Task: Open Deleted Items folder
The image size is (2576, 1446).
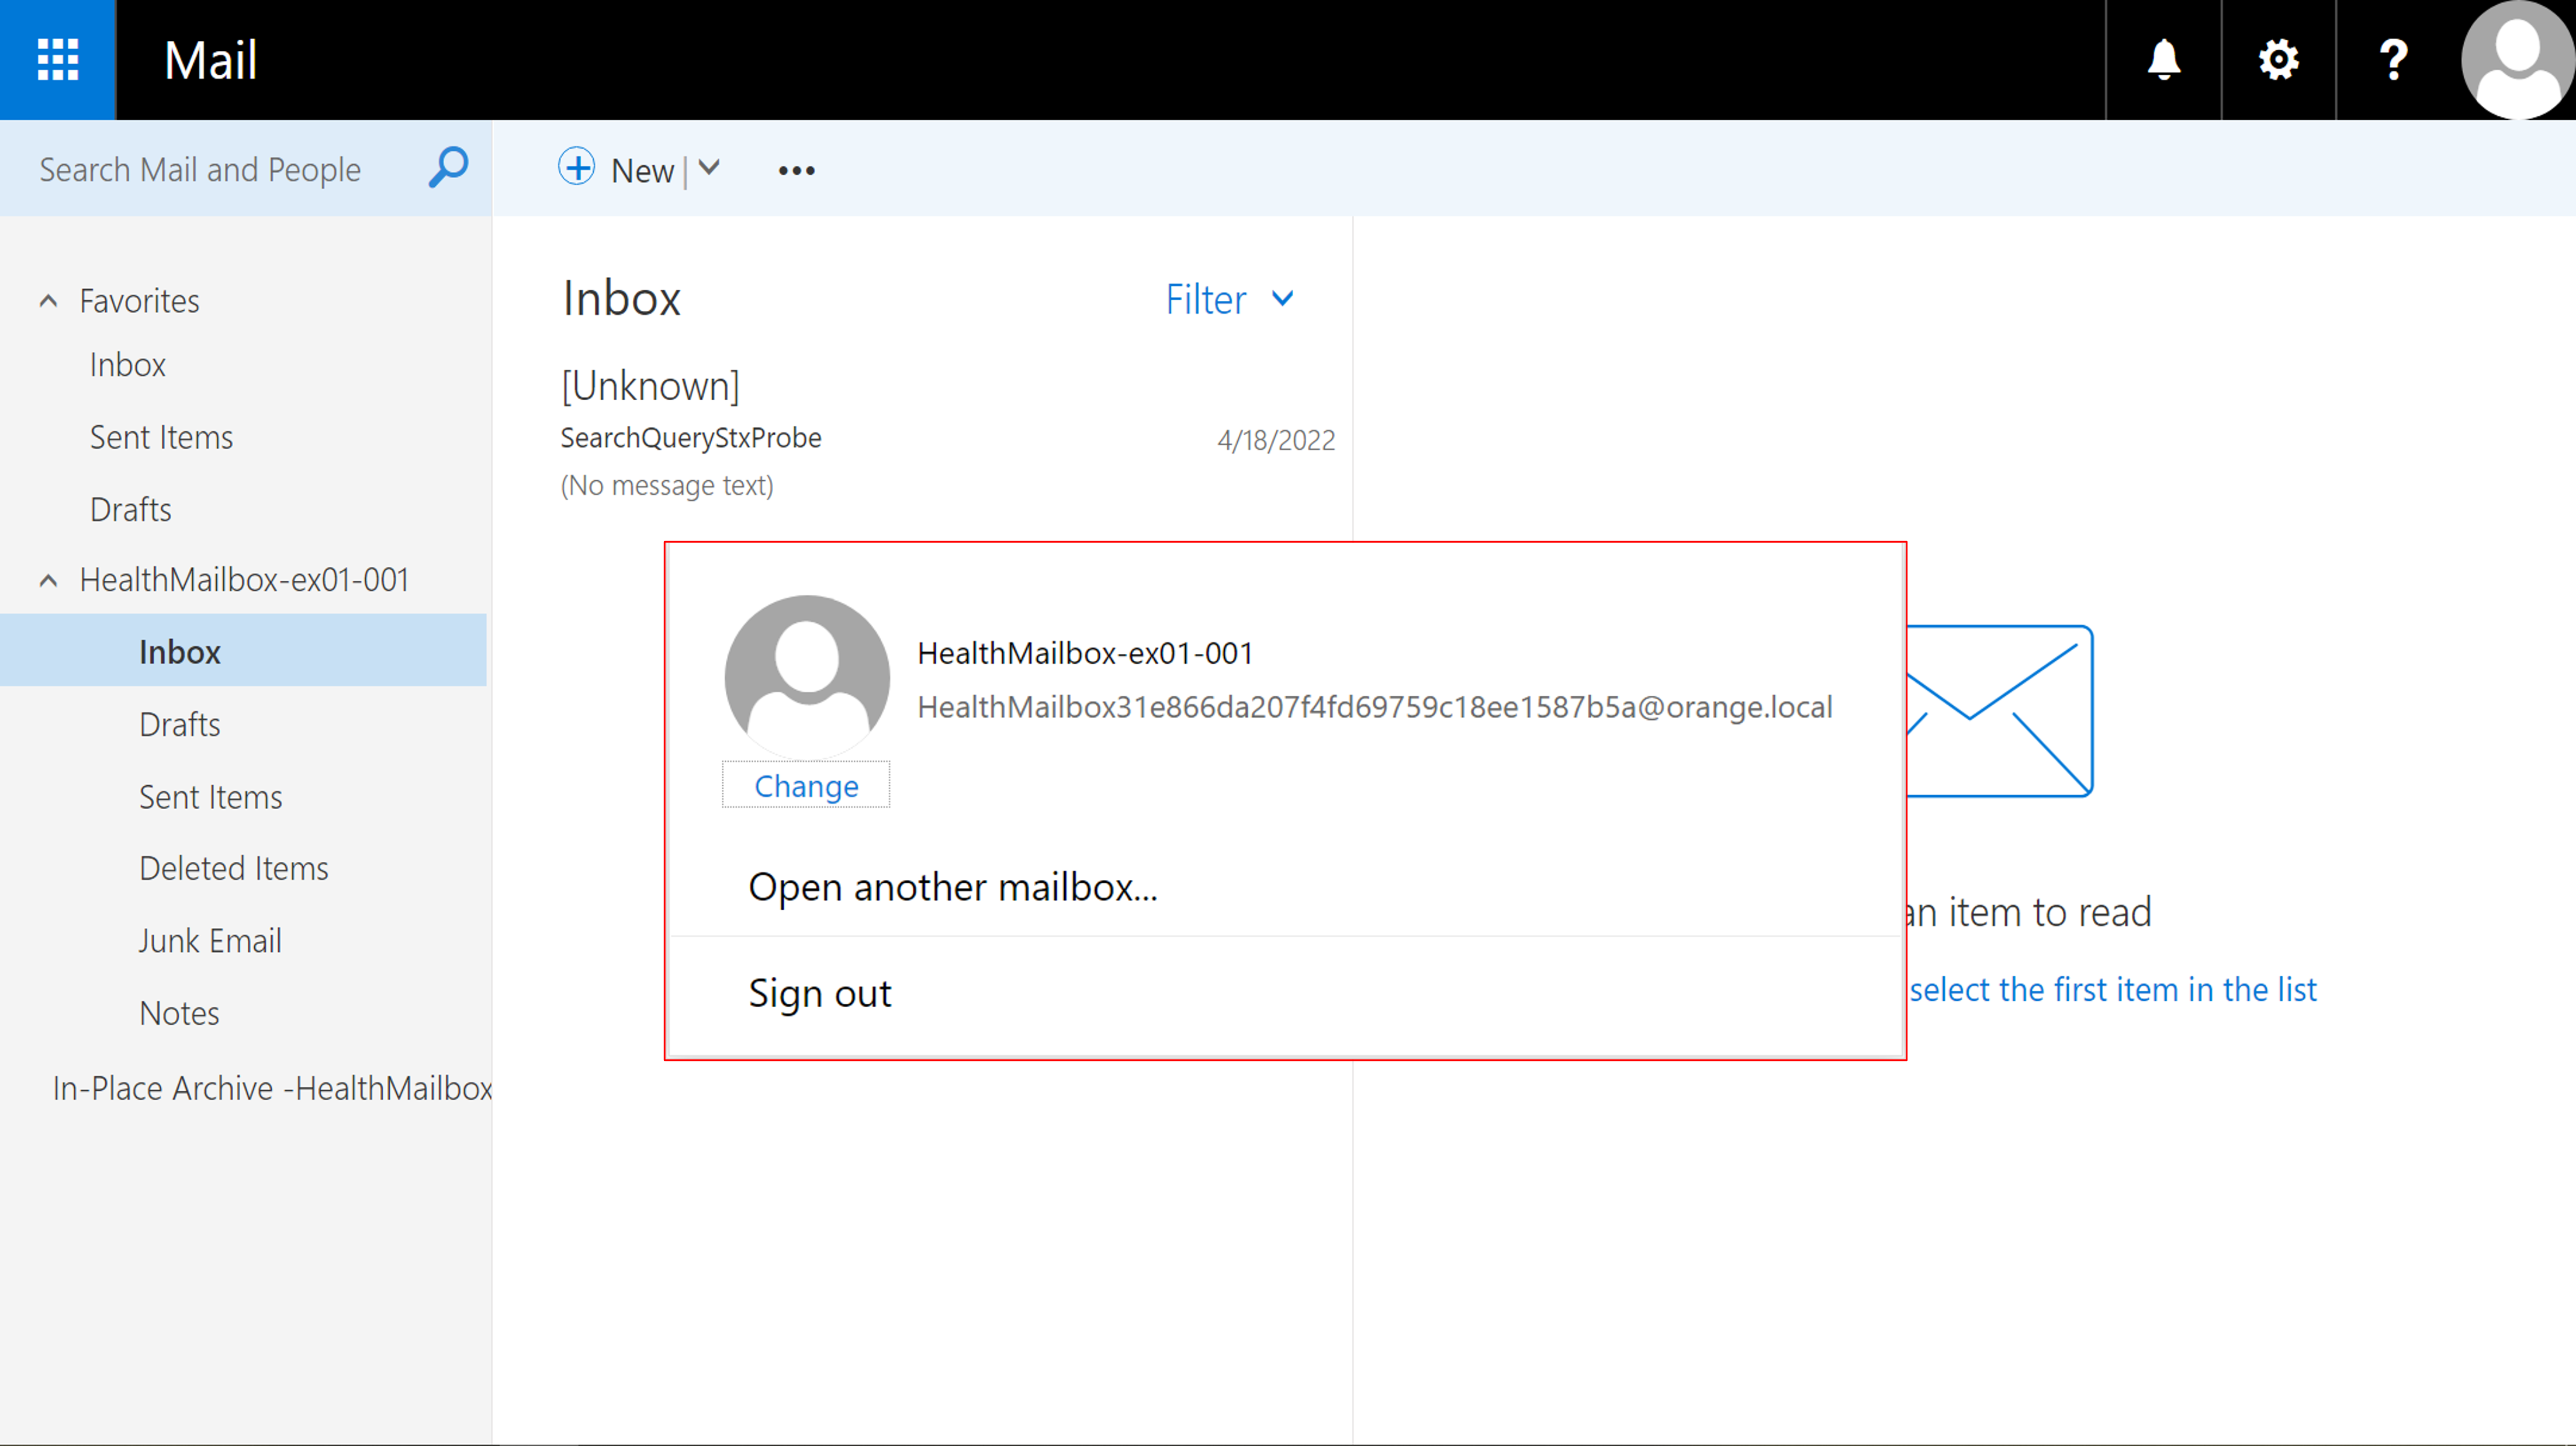Action: click(233, 868)
